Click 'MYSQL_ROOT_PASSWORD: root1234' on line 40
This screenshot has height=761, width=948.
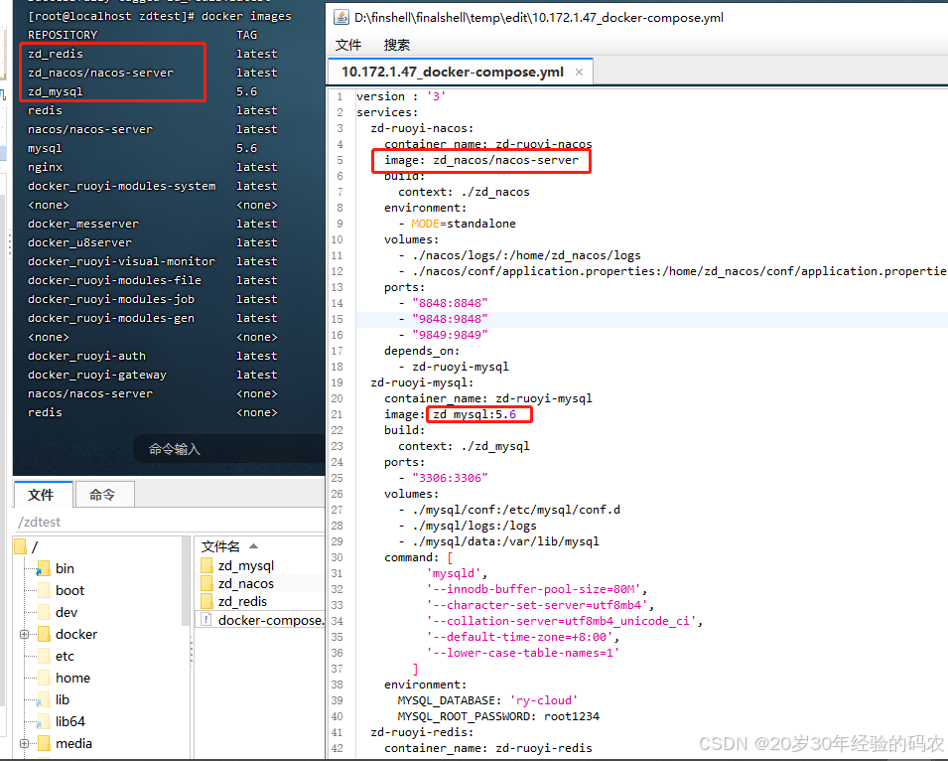[498, 716]
